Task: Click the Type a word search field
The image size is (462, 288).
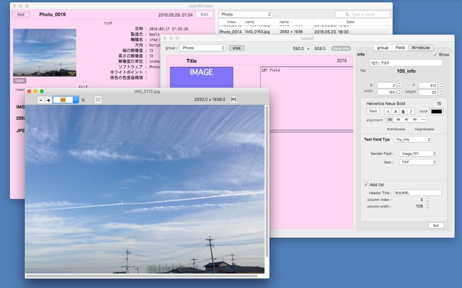Action: click(363, 14)
